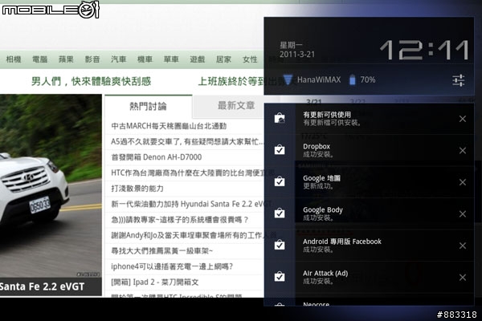Open the Google 地圖 更新成功 notification text

[x=321, y=182]
